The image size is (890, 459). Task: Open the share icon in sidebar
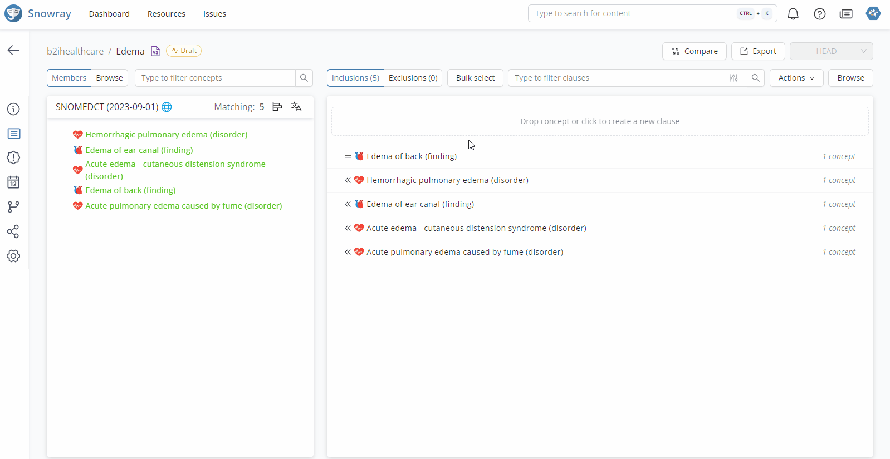[13, 231]
